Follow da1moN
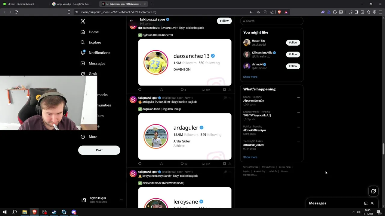The width and height of the screenshot is (385, 216). click(293, 66)
